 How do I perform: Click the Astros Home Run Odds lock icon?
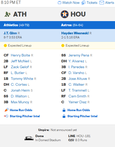point(64,110)
